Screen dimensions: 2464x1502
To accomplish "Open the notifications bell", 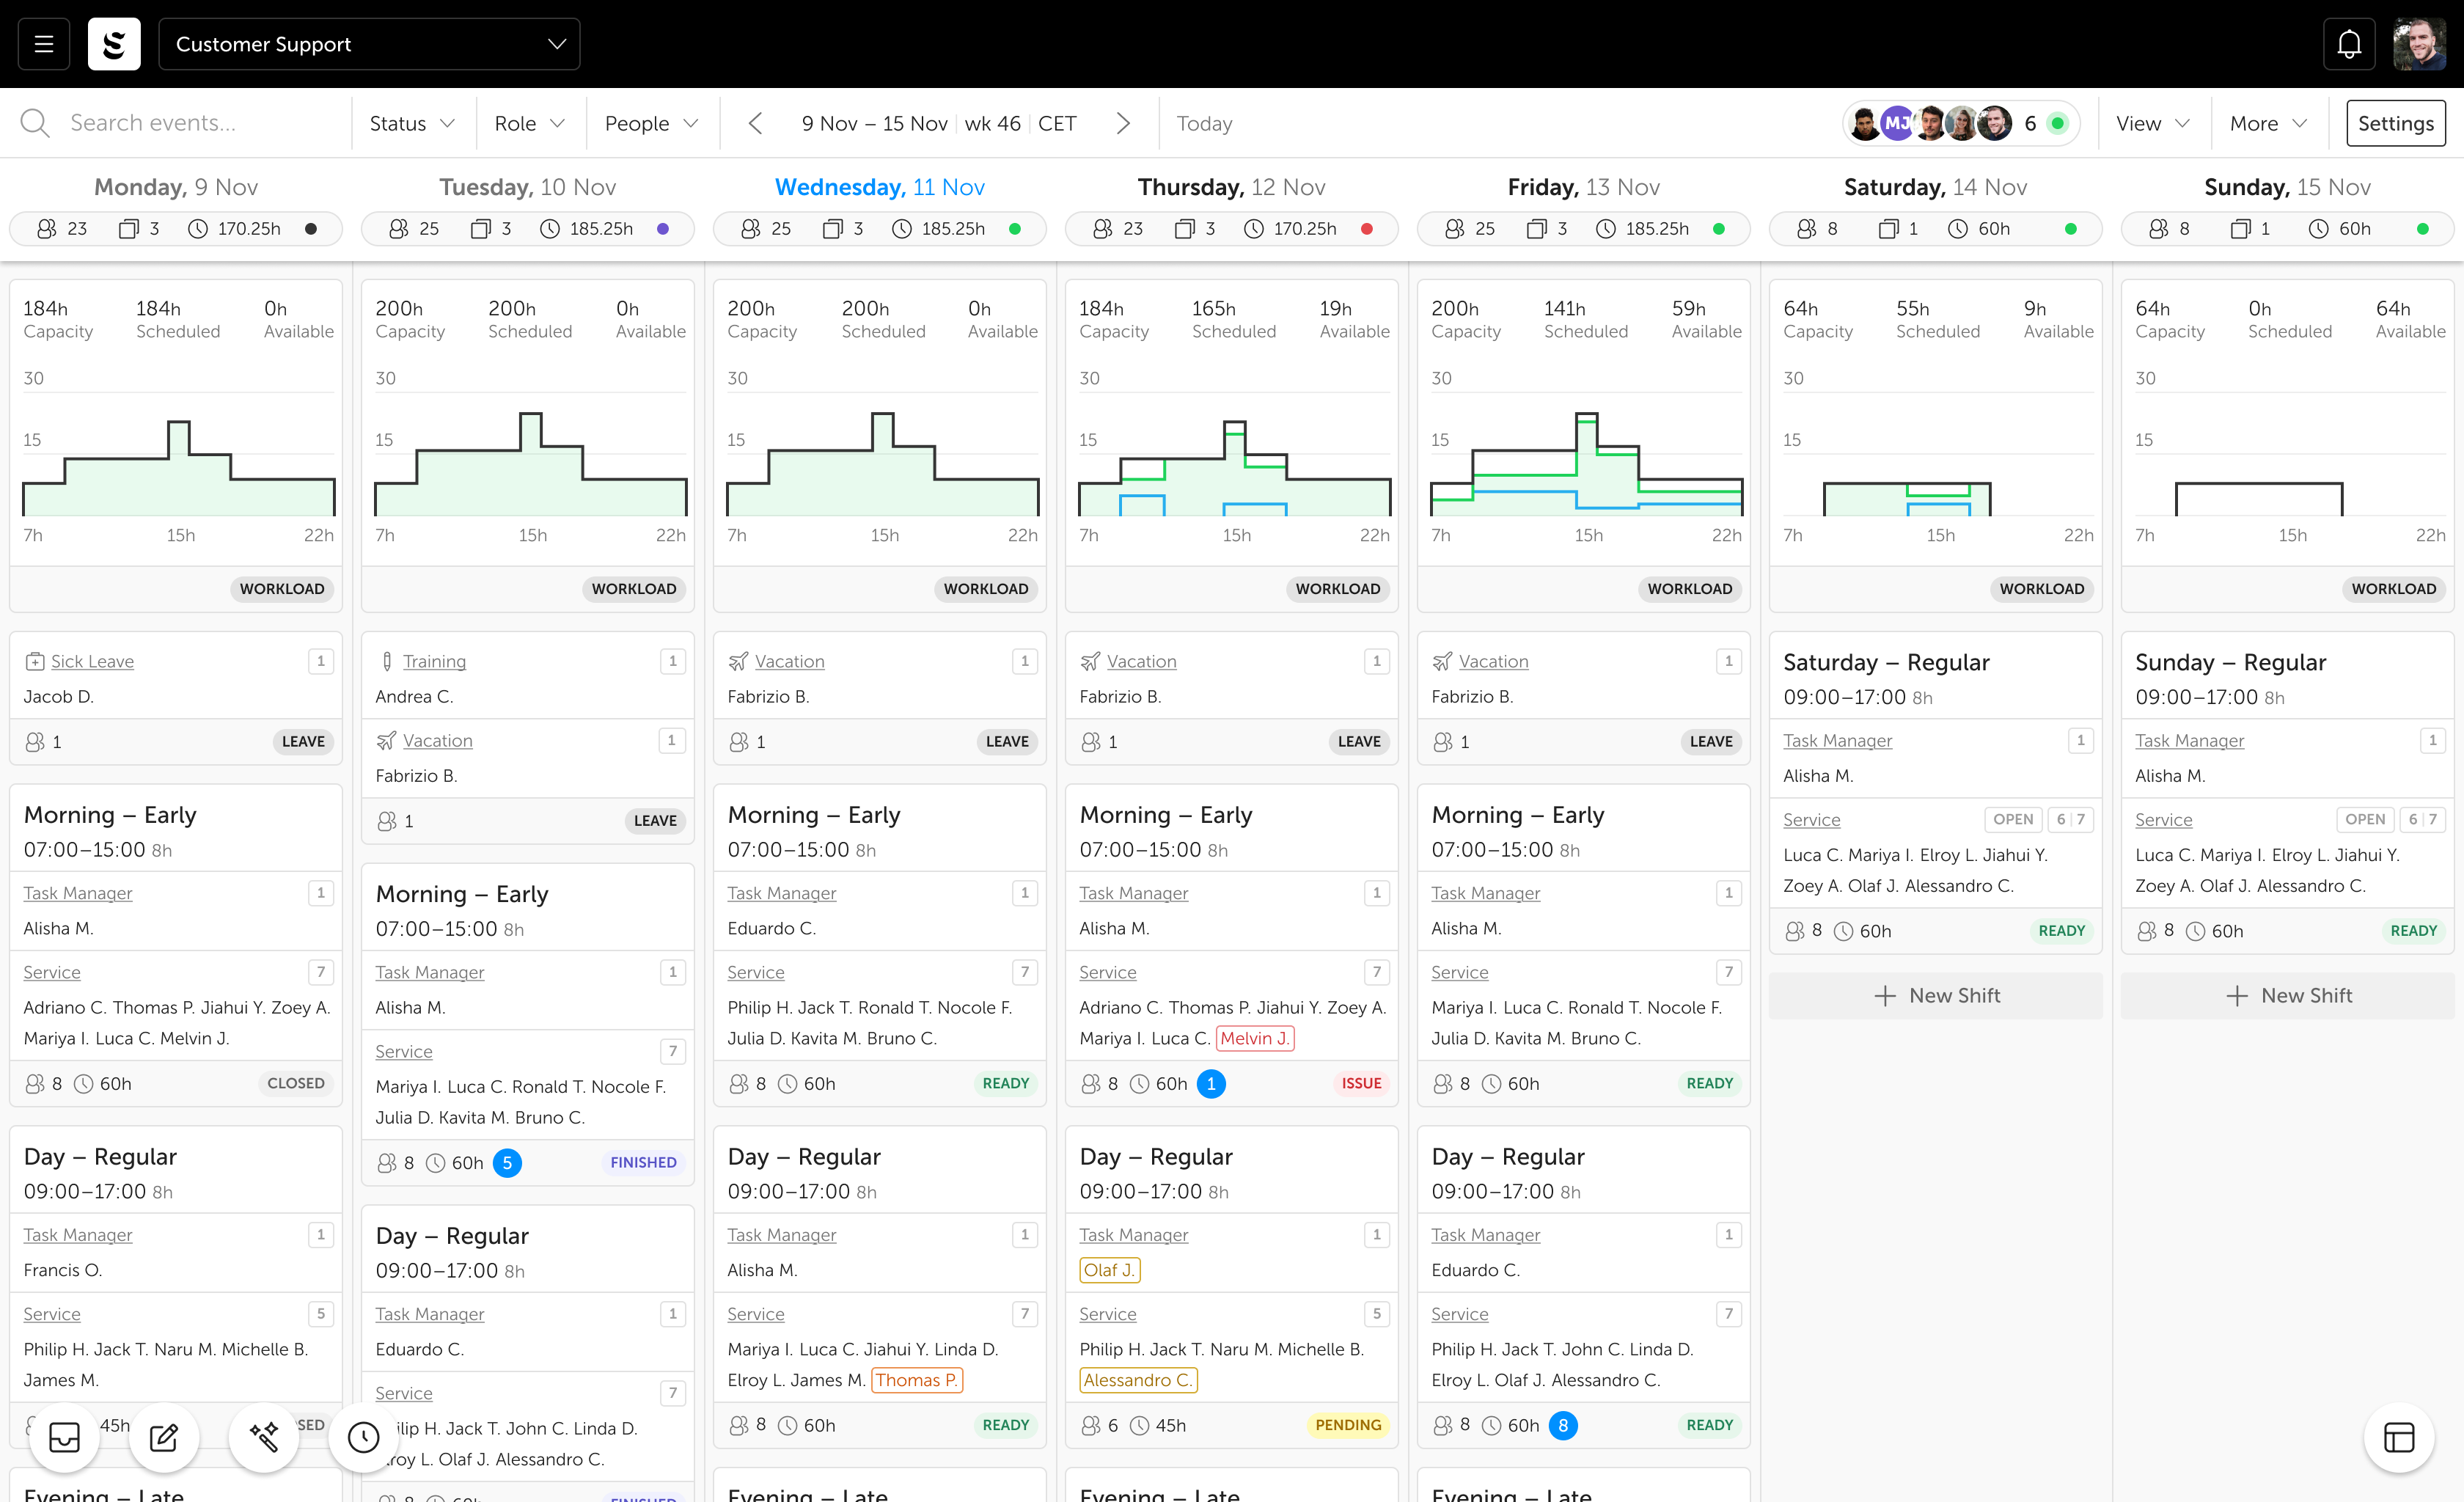I will pyautogui.click(x=2349, y=44).
